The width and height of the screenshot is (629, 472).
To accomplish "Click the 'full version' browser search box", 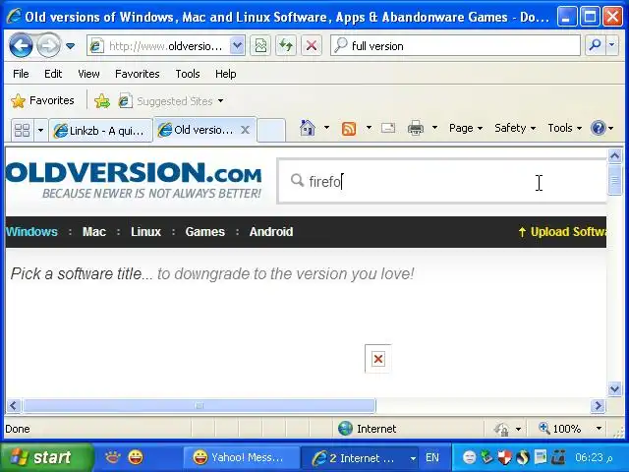I will (x=455, y=46).
